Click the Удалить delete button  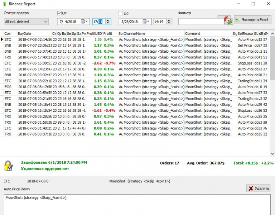point(258,188)
